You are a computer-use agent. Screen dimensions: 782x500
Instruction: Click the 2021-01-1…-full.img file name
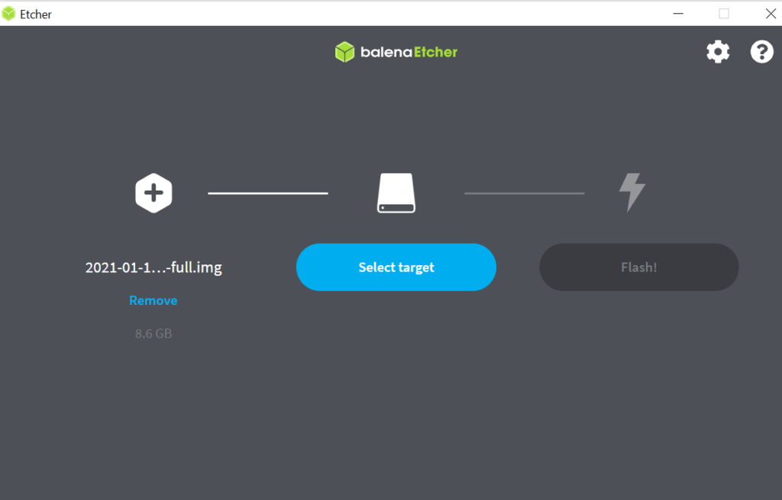153,268
